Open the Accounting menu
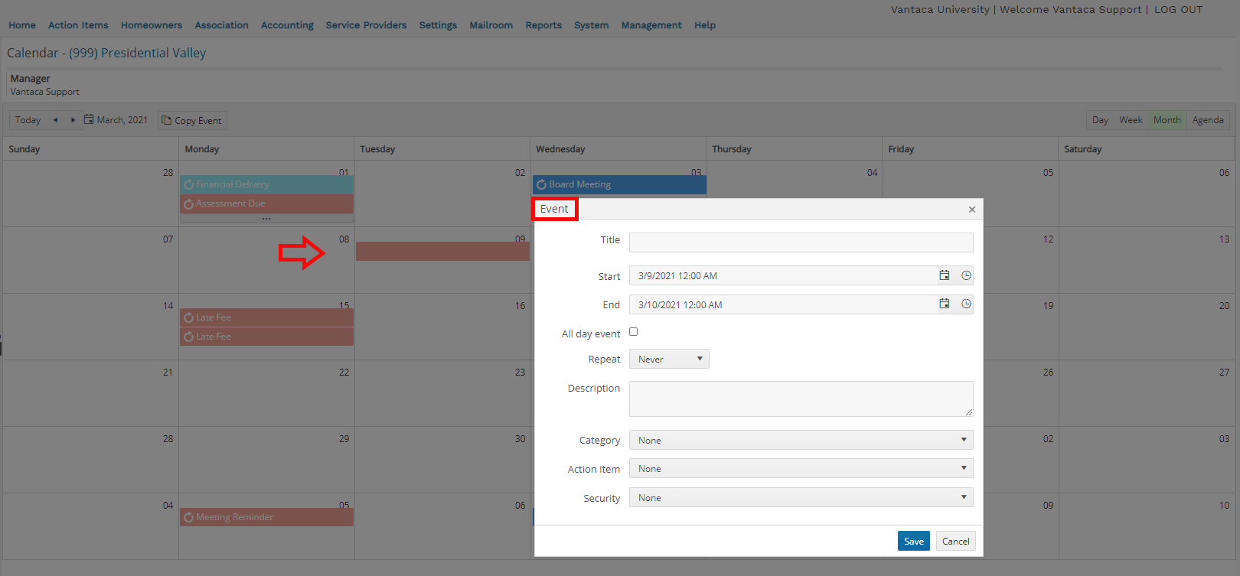 click(287, 25)
